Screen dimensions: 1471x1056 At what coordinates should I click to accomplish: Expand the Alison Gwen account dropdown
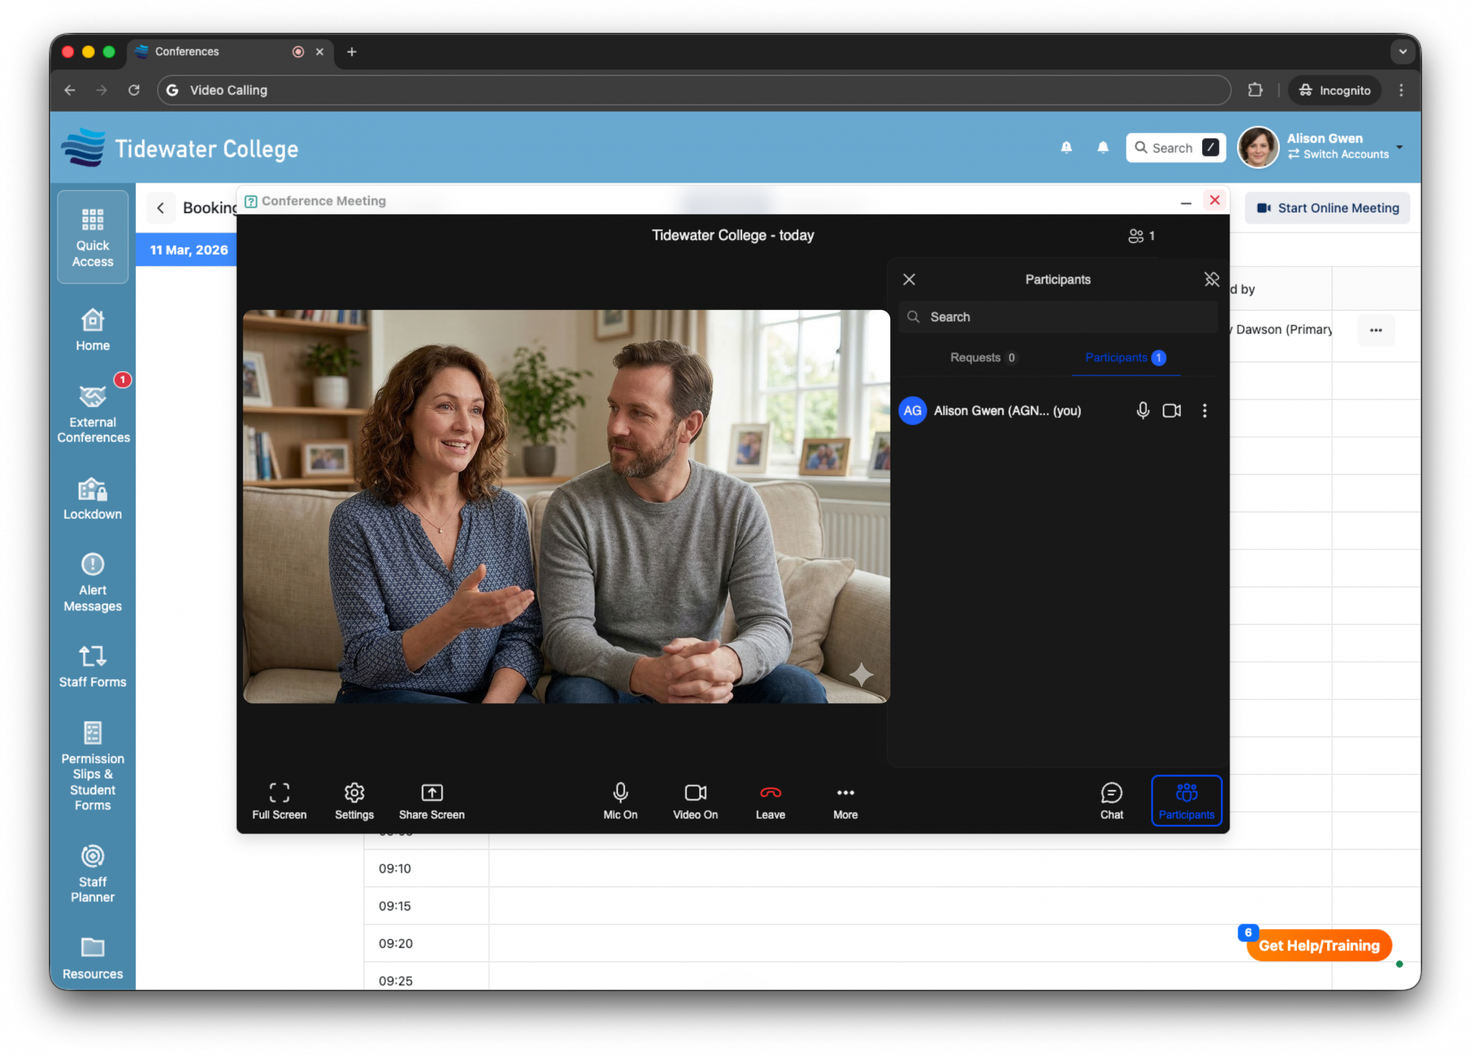coord(1399,147)
